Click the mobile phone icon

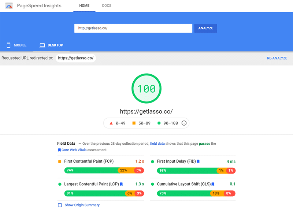(x=8, y=45)
